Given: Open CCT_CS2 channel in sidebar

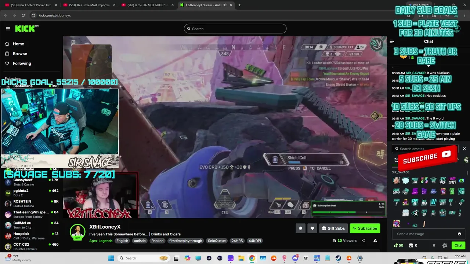Looking at the screenshot, I should 31,246.
